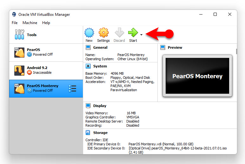Click the Discard arrow icon

tap(119, 32)
